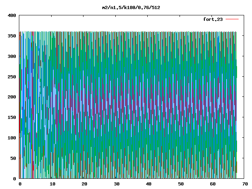Select the y-axis label 100
Screen dimensions: 252x189
tap(12, 138)
